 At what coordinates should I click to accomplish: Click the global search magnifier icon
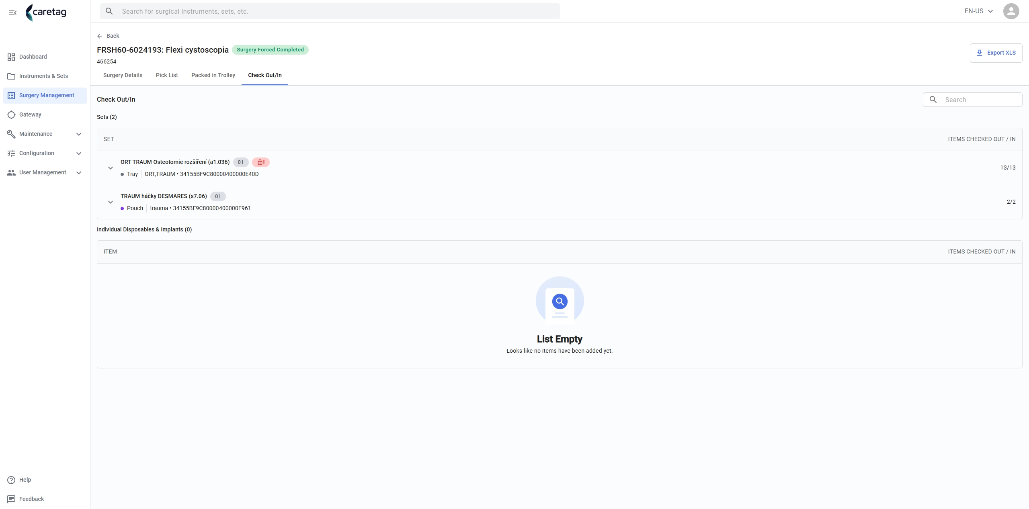[x=109, y=11]
